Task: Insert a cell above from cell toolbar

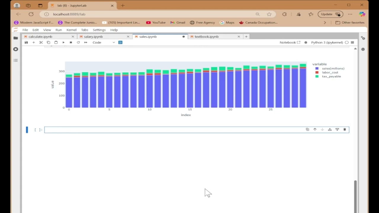Action: [x=330, y=130]
